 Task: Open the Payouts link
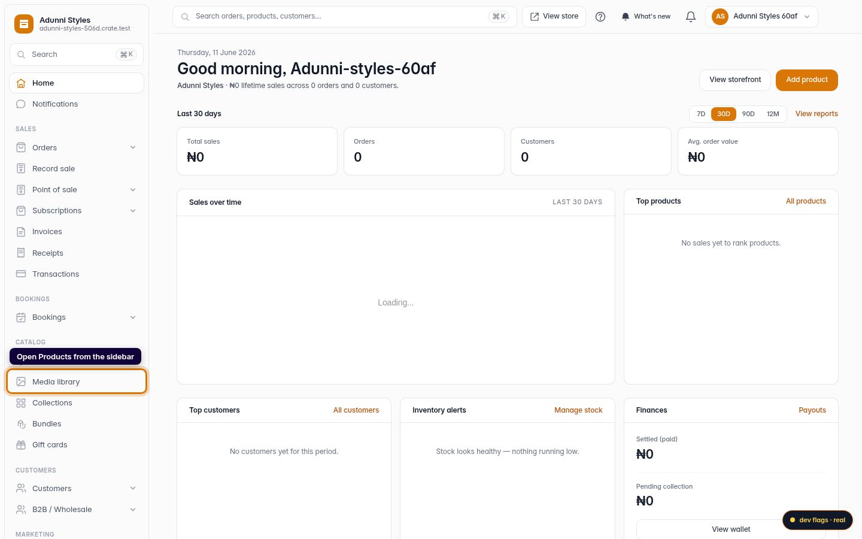click(x=812, y=410)
